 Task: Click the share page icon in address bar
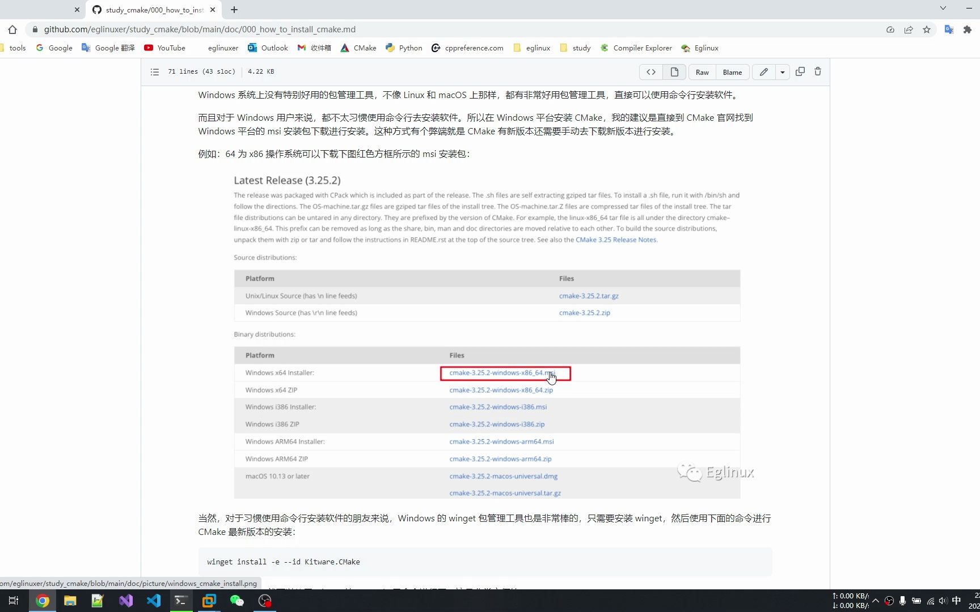909,29
